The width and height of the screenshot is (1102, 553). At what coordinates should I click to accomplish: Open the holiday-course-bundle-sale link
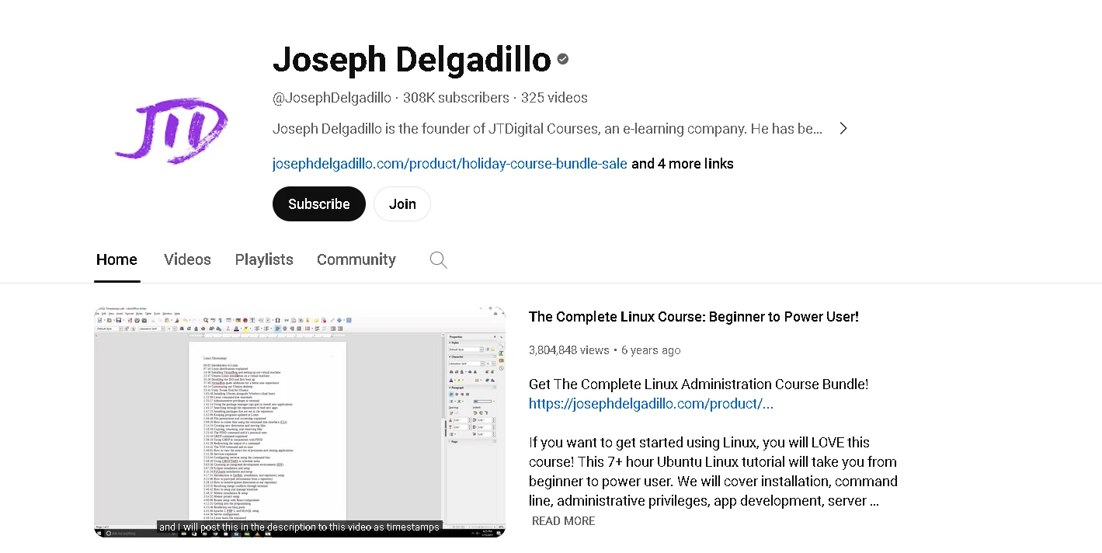(x=450, y=164)
